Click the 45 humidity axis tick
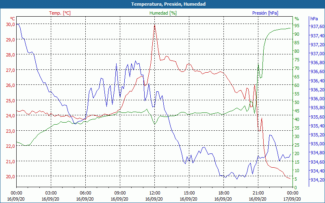Viewport: 325px width, 203px height. click(x=297, y=111)
